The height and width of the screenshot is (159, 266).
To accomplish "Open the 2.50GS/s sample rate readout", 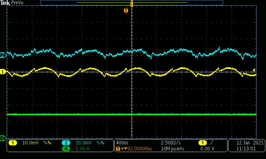I will [170, 143].
